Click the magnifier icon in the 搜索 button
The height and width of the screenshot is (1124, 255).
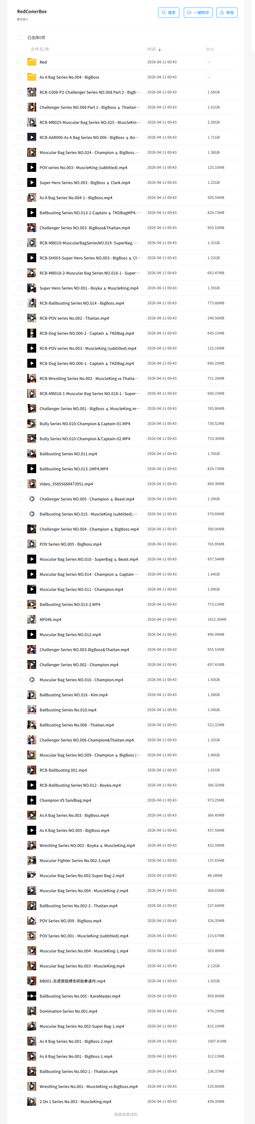tap(164, 13)
